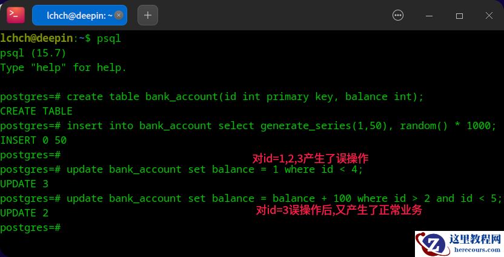The height and width of the screenshot is (257, 504).
Task: Click the CREATE TABLE output line
Action: pyautogui.click(x=36, y=112)
